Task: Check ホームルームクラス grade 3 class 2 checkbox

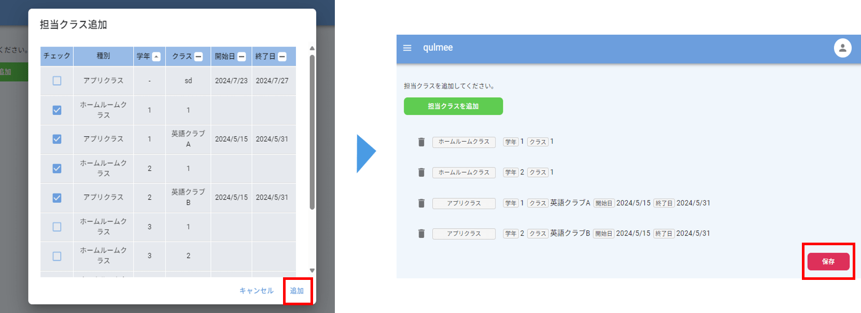Action: [x=57, y=256]
